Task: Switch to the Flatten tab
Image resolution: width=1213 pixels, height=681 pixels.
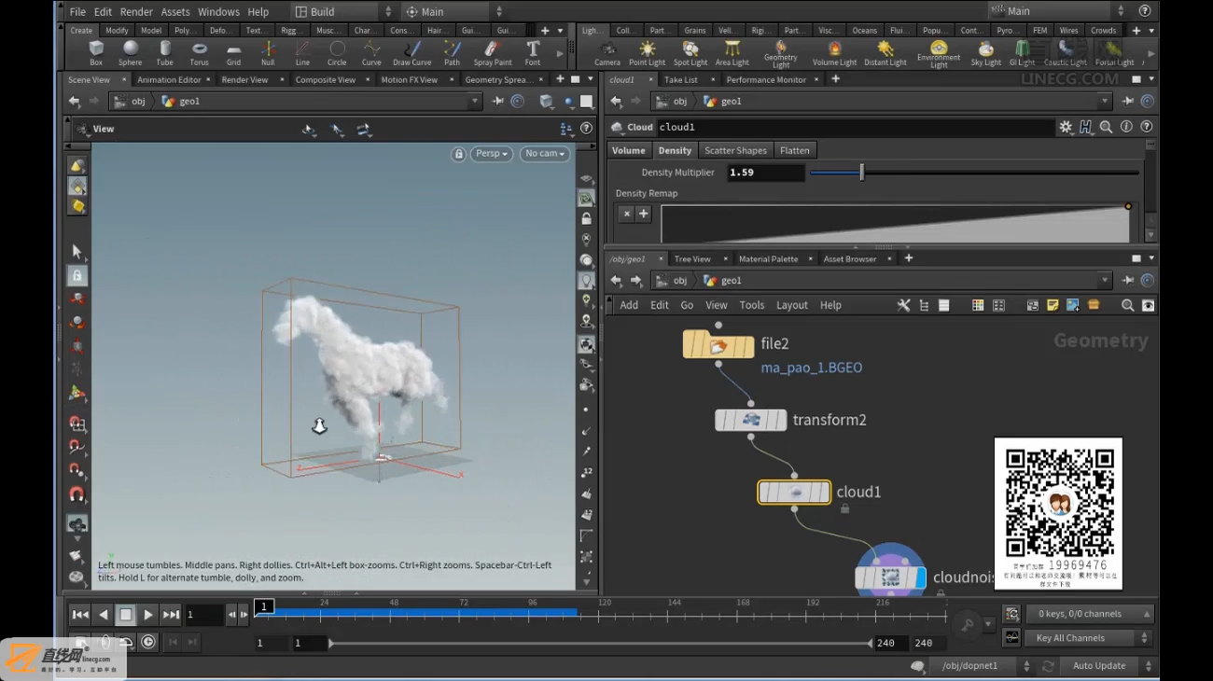Action: point(795,150)
